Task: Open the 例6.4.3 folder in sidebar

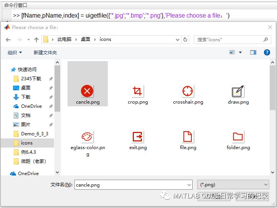Action: (28, 152)
